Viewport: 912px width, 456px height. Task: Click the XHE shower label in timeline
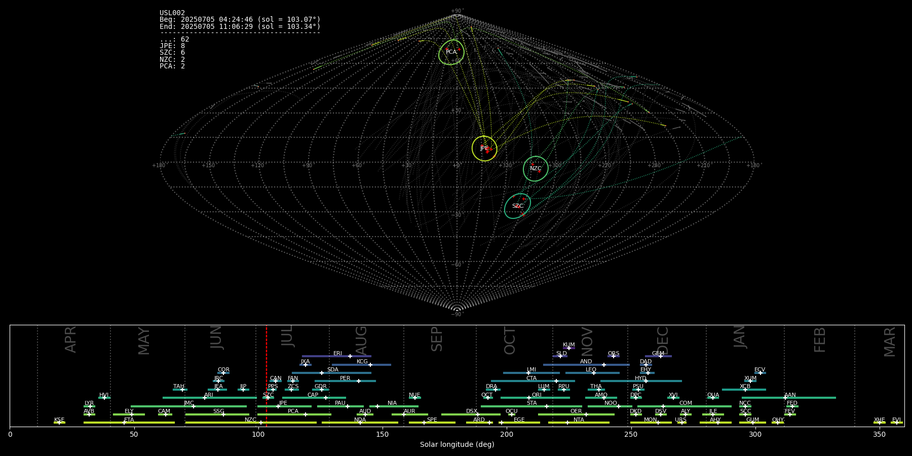pos(879,420)
